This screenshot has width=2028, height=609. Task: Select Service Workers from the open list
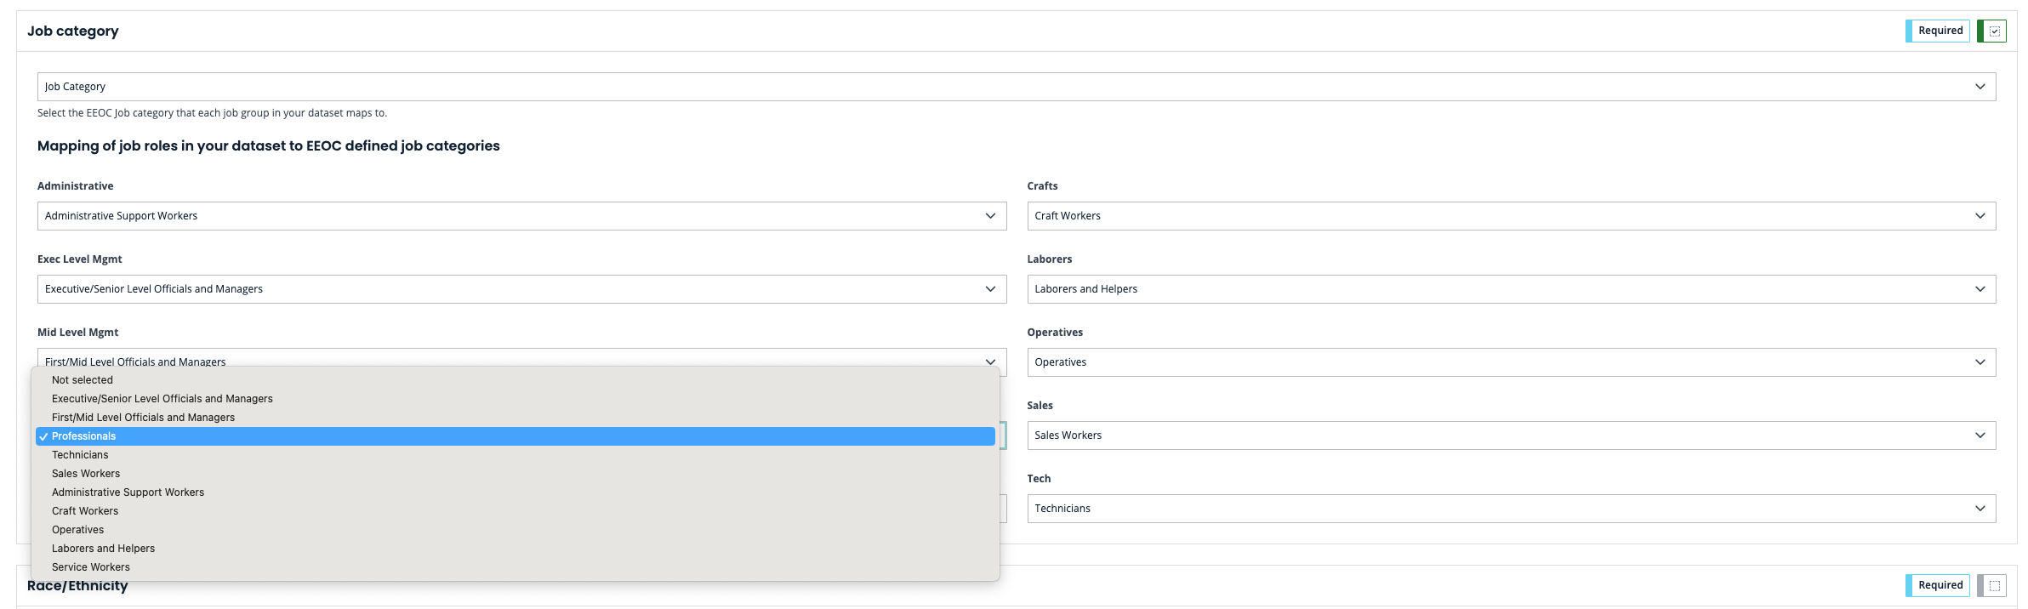click(91, 567)
